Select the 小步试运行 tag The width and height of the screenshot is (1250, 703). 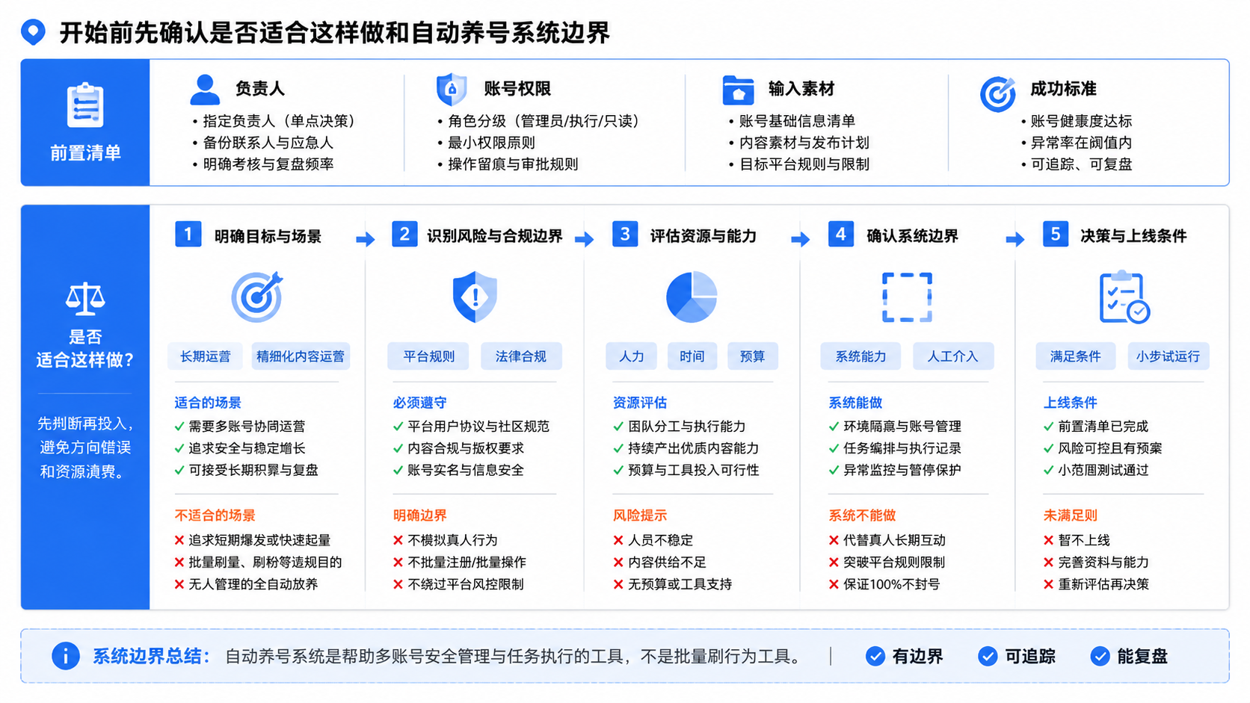[1168, 356]
